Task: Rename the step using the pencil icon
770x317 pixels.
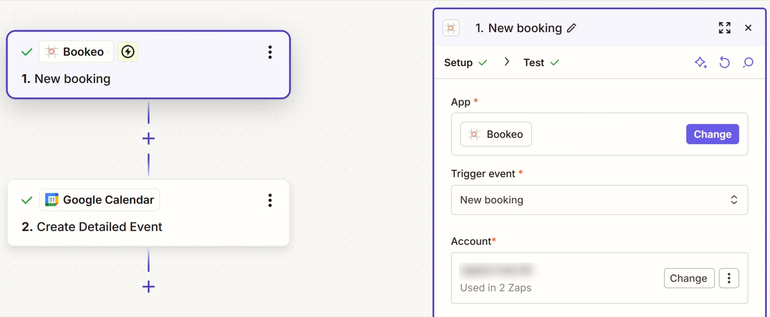Action: (572, 28)
